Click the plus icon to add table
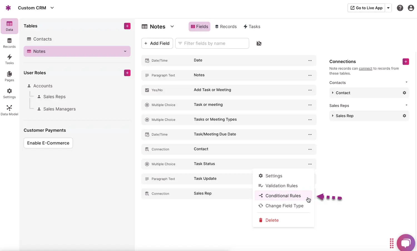Viewport: 417px width, 251px height. (x=127, y=26)
